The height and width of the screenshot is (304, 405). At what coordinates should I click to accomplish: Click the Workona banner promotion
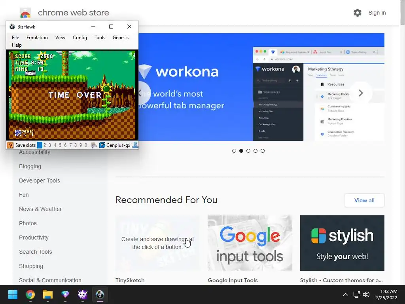pos(261,87)
